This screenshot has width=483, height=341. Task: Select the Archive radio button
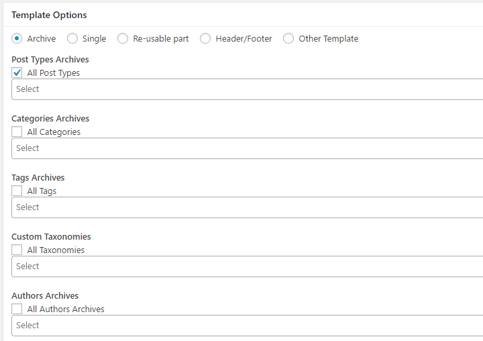pyautogui.click(x=17, y=38)
